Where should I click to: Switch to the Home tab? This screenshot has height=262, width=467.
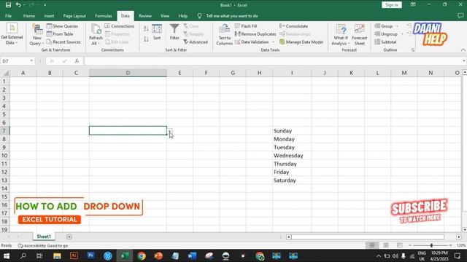pyautogui.click(x=29, y=16)
